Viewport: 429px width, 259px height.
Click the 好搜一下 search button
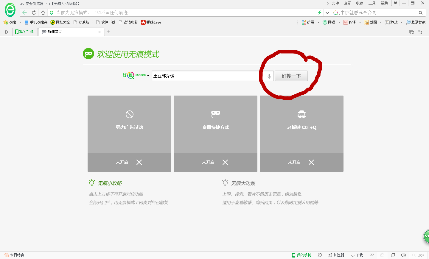[x=291, y=76]
